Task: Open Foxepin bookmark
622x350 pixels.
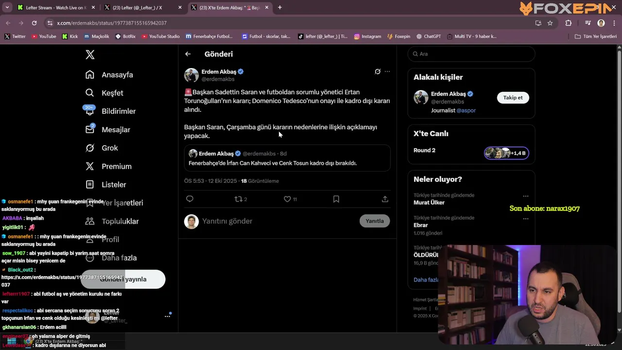Action: (398, 36)
